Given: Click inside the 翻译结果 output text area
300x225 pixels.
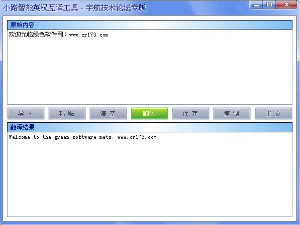Looking at the screenshot, I should tap(150, 174).
